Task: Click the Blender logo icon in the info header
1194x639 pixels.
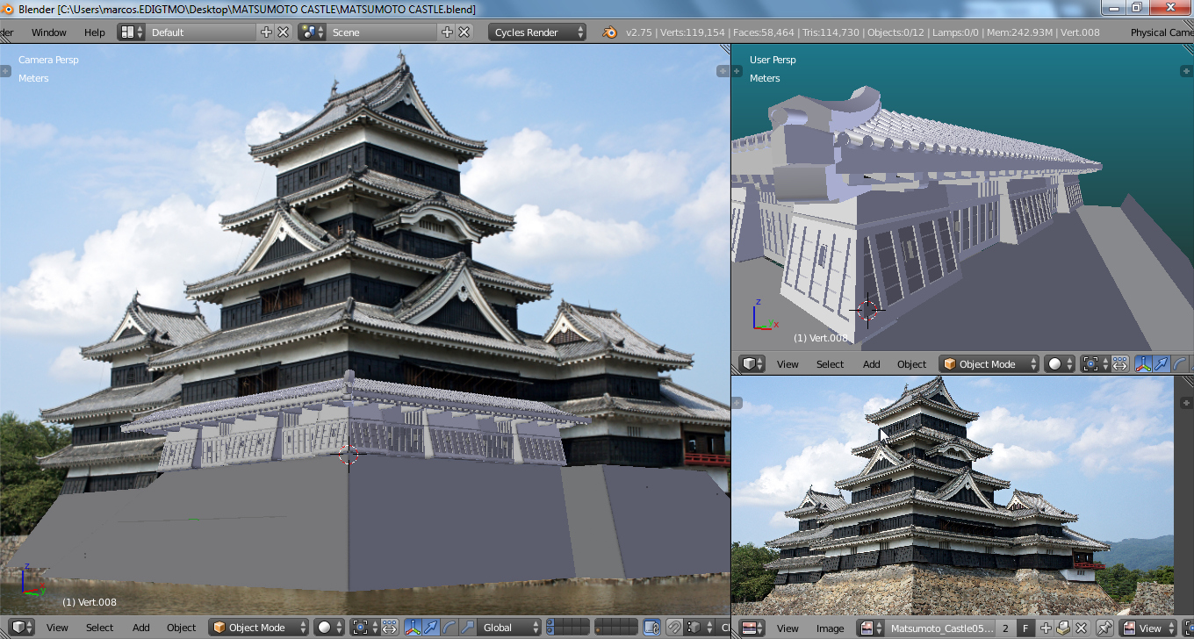Action: [610, 32]
